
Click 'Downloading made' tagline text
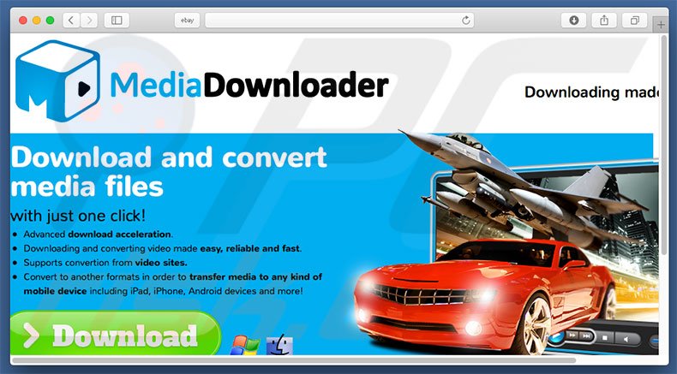pos(591,92)
